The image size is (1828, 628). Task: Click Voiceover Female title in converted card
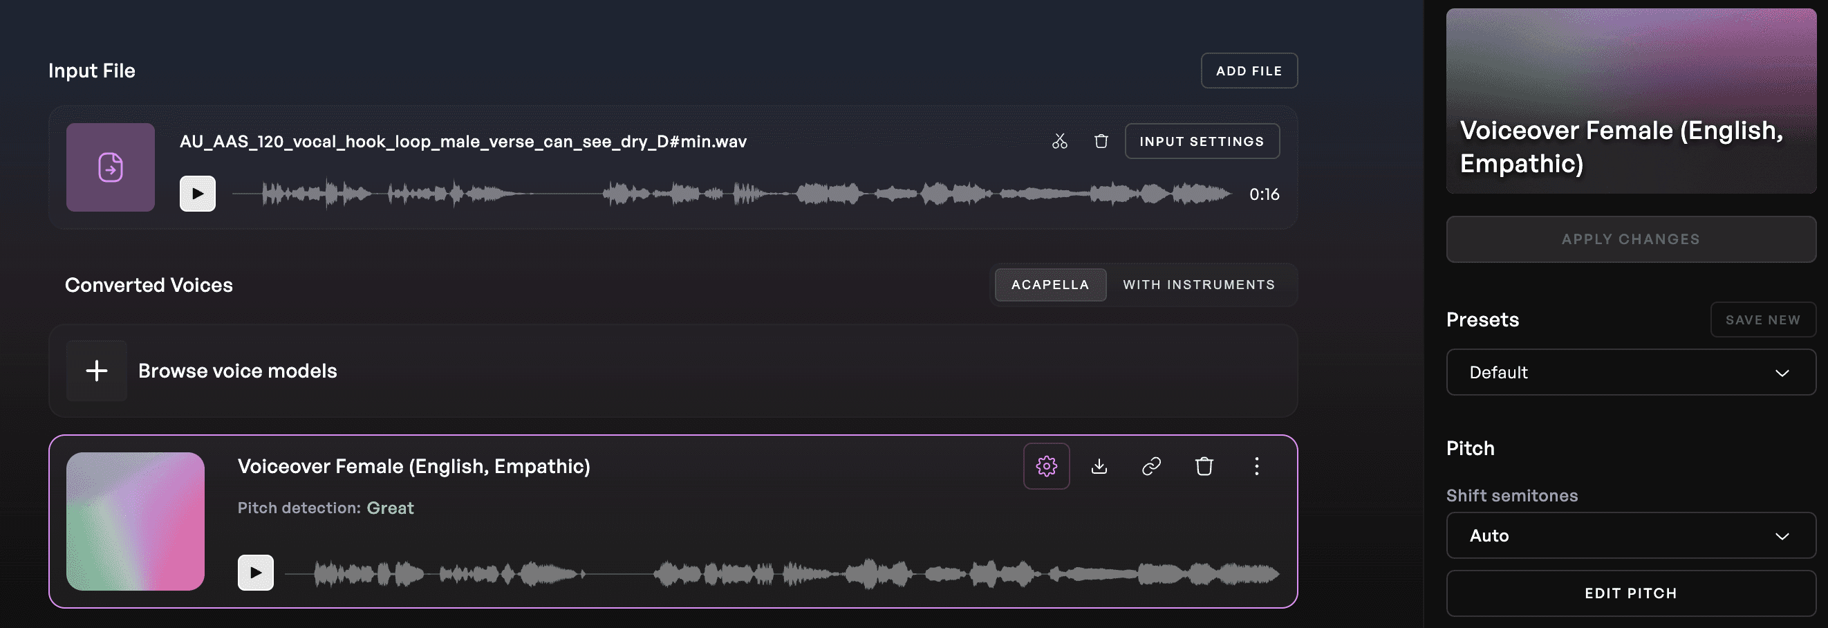tap(413, 466)
